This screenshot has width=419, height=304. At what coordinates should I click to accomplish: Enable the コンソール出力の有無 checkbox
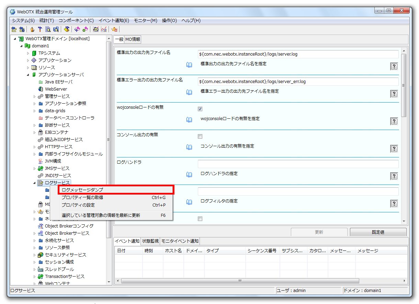pyautogui.click(x=200, y=136)
